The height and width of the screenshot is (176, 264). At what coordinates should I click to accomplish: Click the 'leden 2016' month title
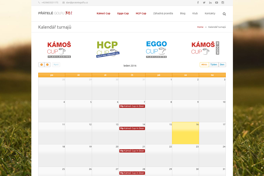(130, 66)
